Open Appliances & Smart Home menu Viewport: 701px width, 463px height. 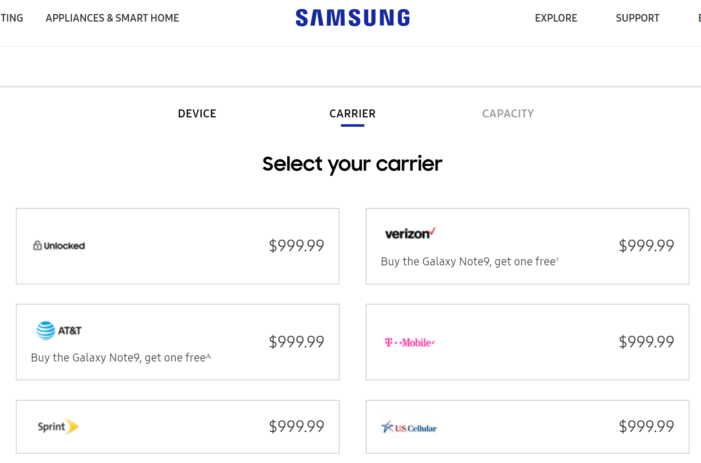pyautogui.click(x=112, y=18)
